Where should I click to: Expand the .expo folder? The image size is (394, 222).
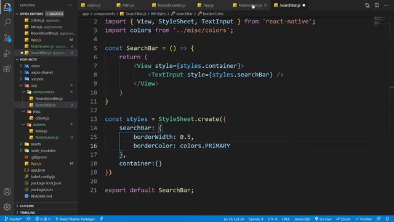(35, 66)
